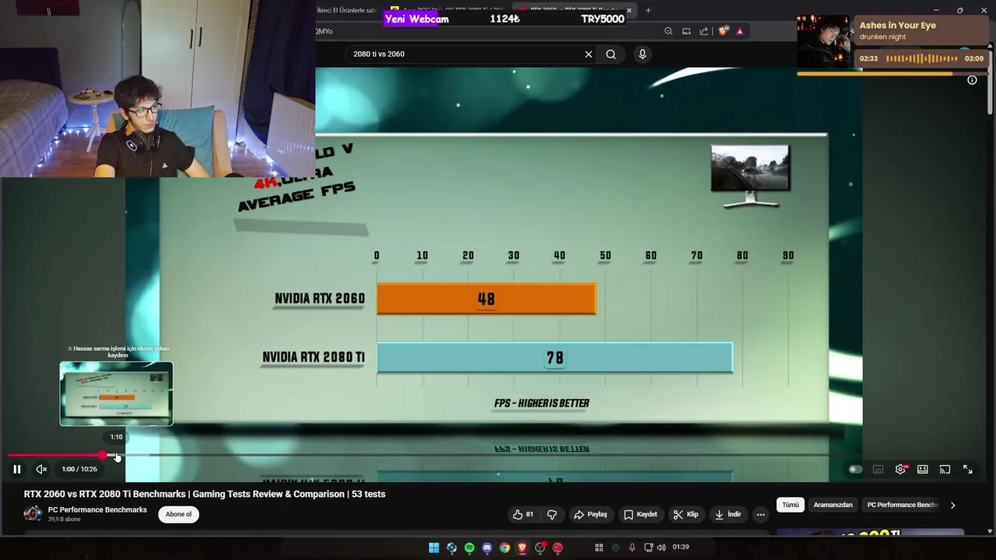Select the Aramanızdan filter chip

(x=833, y=505)
